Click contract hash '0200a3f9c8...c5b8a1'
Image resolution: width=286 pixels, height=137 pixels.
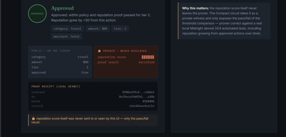(x=138, y=92)
